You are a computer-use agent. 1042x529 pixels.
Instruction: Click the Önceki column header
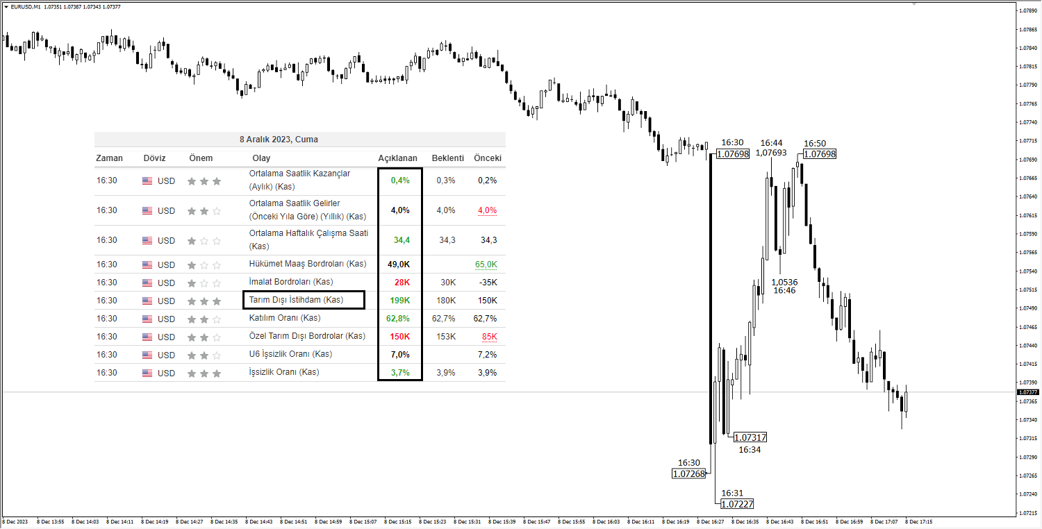point(488,158)
